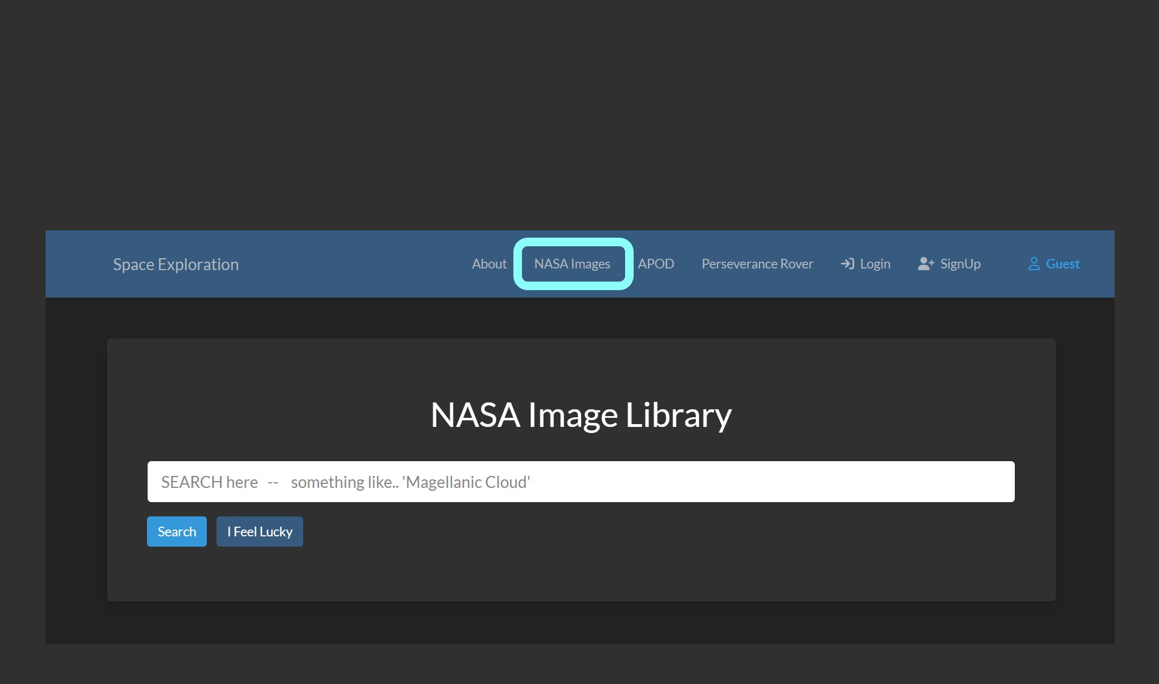The width and height of the screenshot is (1159, 684).
Task: Open the Perseverance Rover page
Action: 757,264
